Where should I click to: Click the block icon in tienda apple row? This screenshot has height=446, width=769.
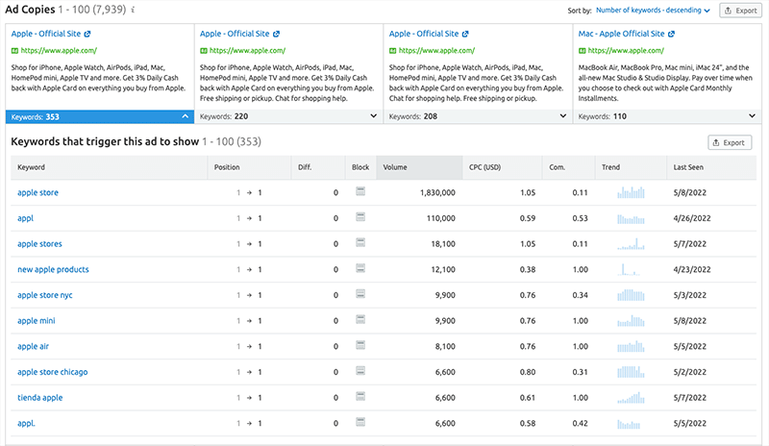tap(360, 396)
